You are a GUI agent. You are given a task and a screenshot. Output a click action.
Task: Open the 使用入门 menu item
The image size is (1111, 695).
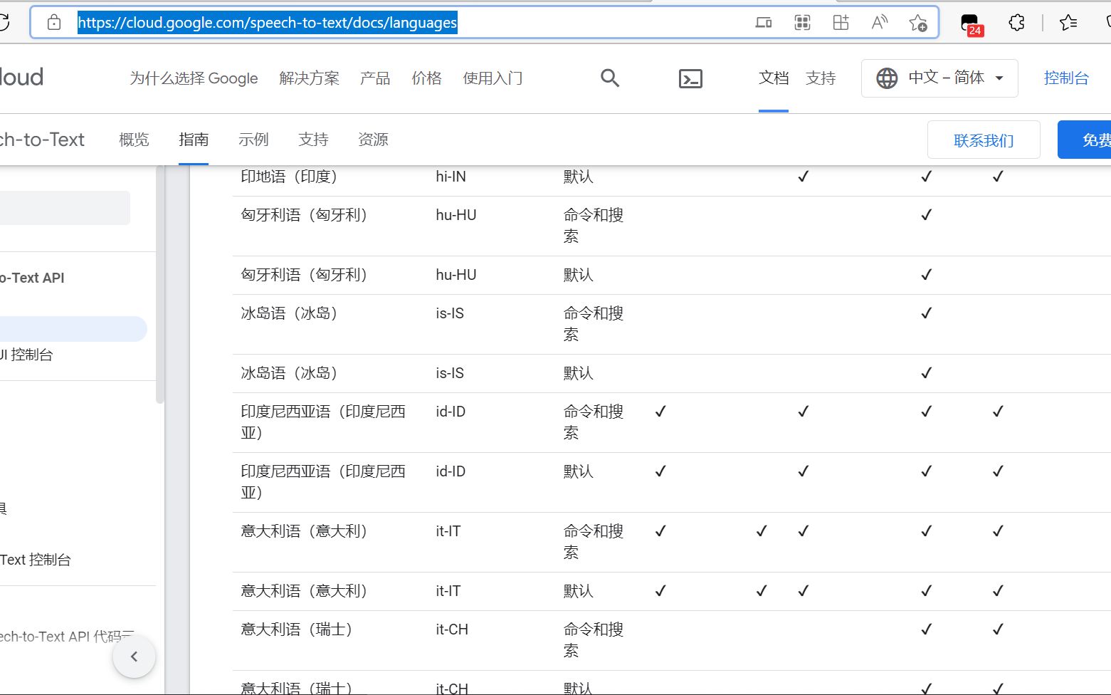tap(493, 78)
